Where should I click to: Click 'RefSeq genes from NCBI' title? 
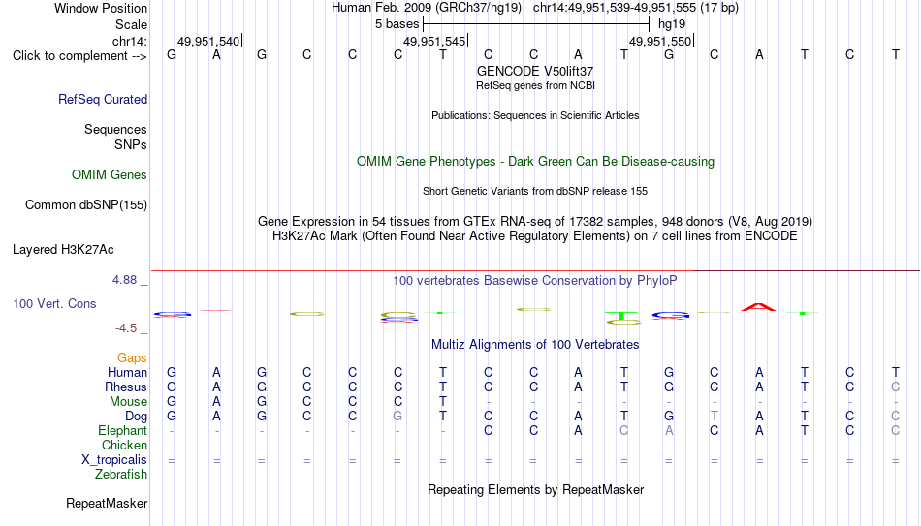point(535,85)
